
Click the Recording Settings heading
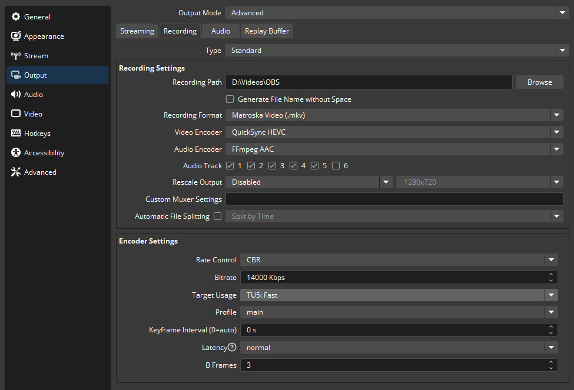[152, 68]
